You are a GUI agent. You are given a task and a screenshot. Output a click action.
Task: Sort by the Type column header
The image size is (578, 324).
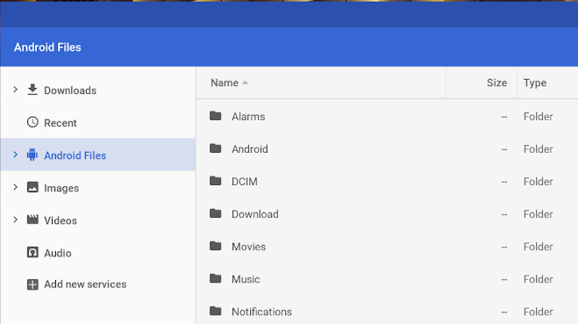[535, 83]
